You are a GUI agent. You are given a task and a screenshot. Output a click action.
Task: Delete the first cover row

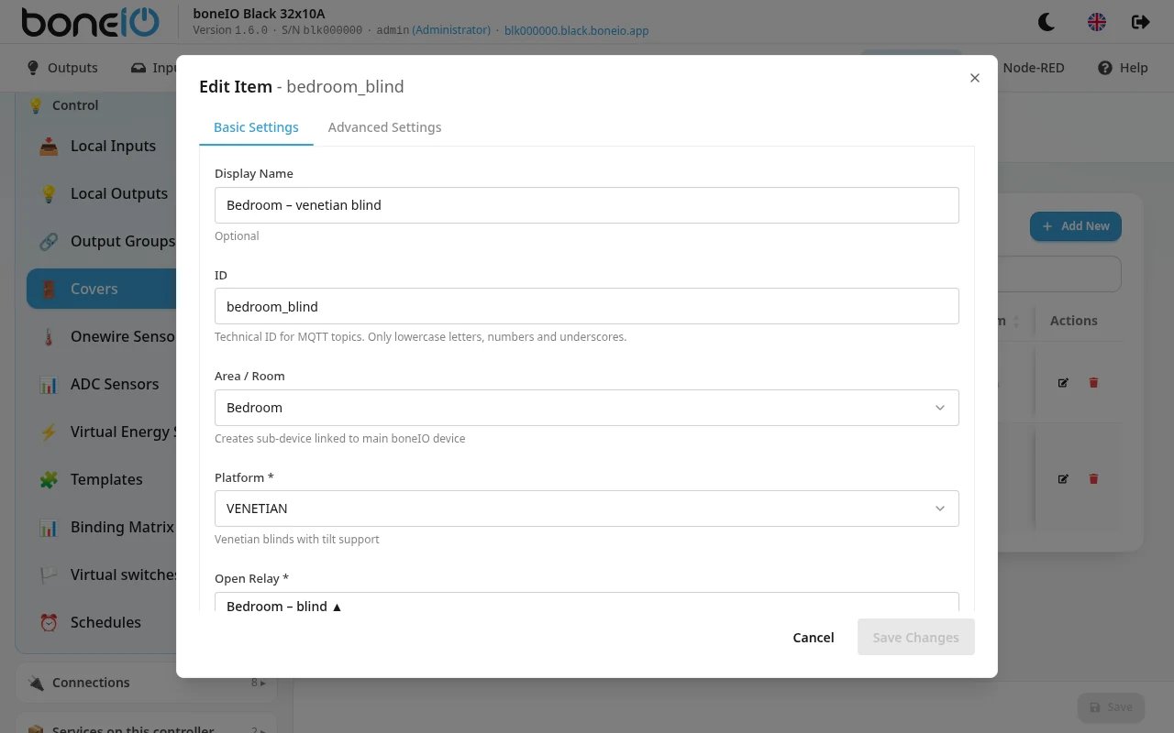point(1093,382)
